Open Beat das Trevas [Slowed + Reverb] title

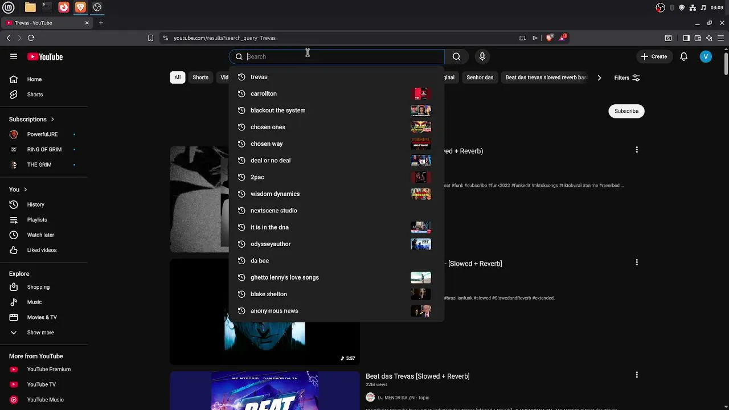[417, 376]
